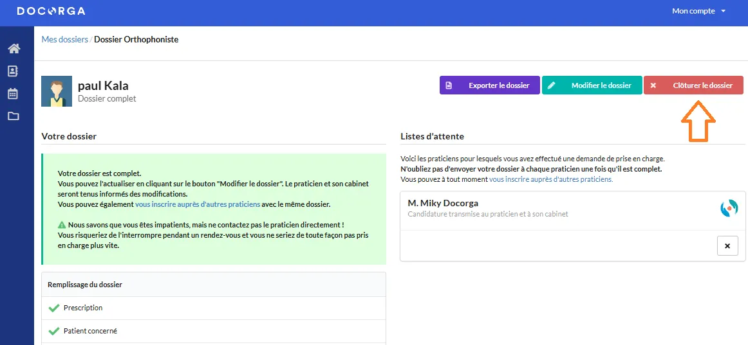Click the warning triangle icon in green notice
Screen dimensions: 748x345
tap(62, 225)
